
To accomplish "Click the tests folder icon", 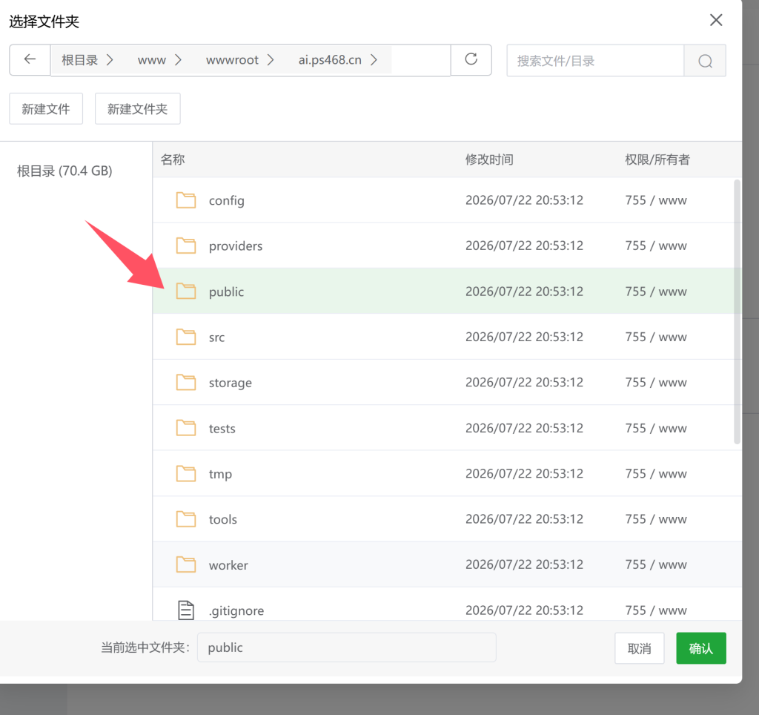I will click(x=186, y=428).
